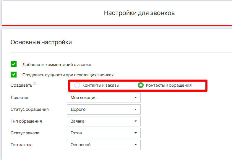Image resolution: width=232 pixels, height=160 pixels.
Task: Uncheck the Добавлять комментарий о звонке checkbox
Action: 13,65
